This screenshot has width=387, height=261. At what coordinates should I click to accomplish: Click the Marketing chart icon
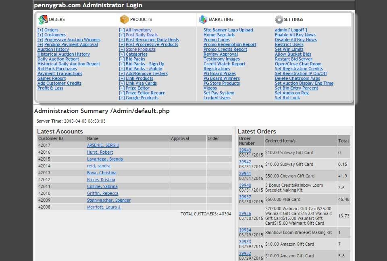coord(203,19)
